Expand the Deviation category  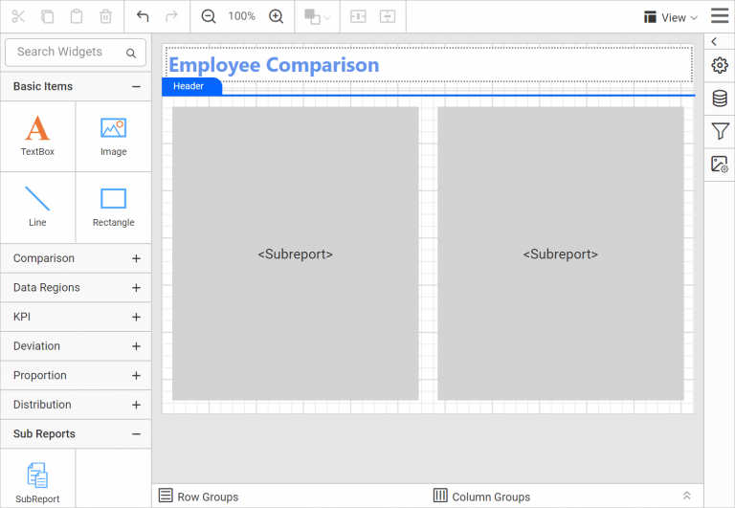[x=76, y=346]
